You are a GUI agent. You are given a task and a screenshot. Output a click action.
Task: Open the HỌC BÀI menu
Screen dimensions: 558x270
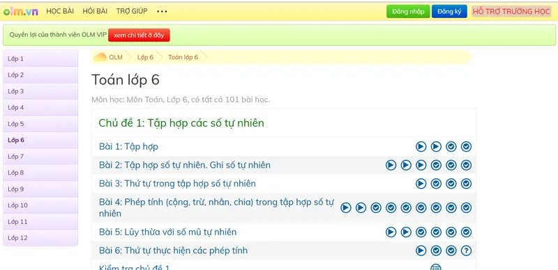pos(60,11)
